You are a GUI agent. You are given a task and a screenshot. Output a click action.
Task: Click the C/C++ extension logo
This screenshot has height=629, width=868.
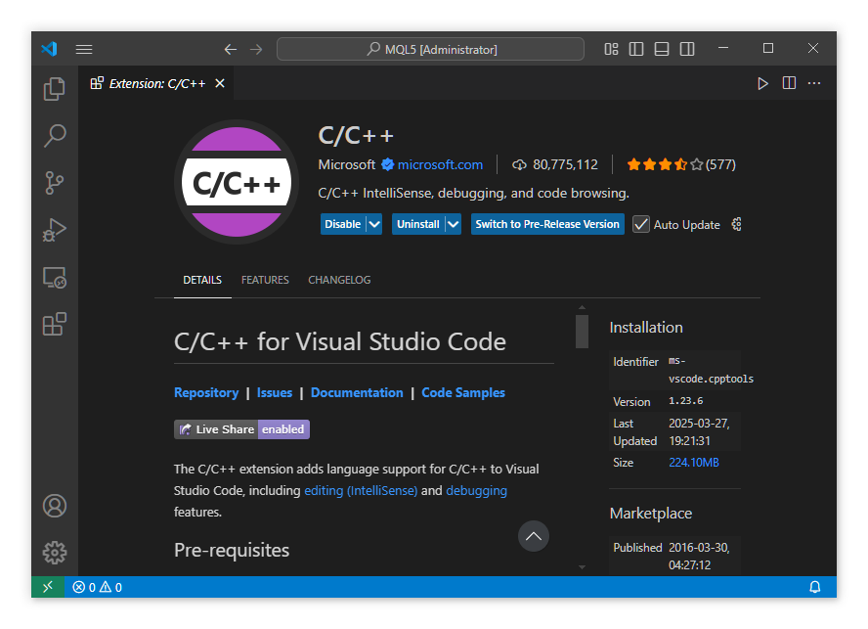237,182
